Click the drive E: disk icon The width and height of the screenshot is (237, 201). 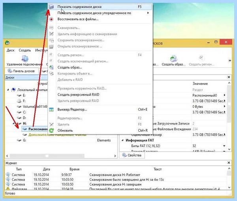point(19,96)
